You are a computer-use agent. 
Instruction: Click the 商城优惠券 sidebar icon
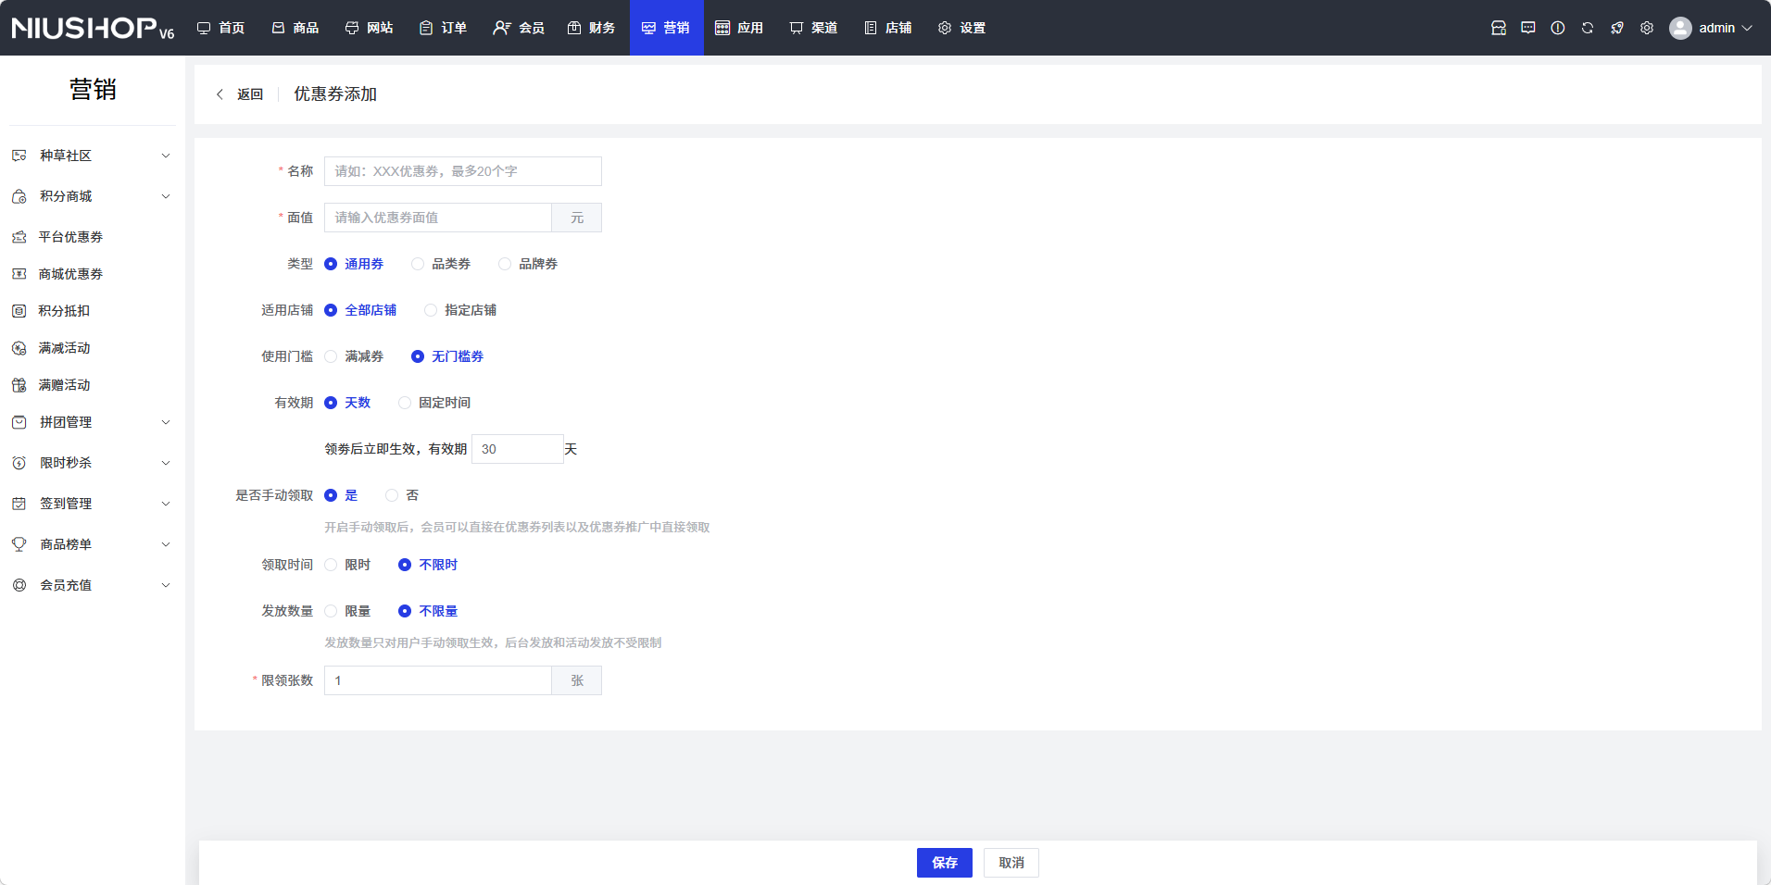tap(19, 274)
